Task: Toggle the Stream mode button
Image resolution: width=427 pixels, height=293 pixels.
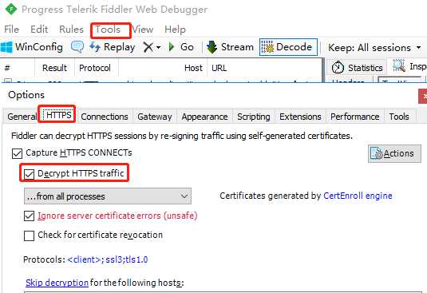Action: 230,47
